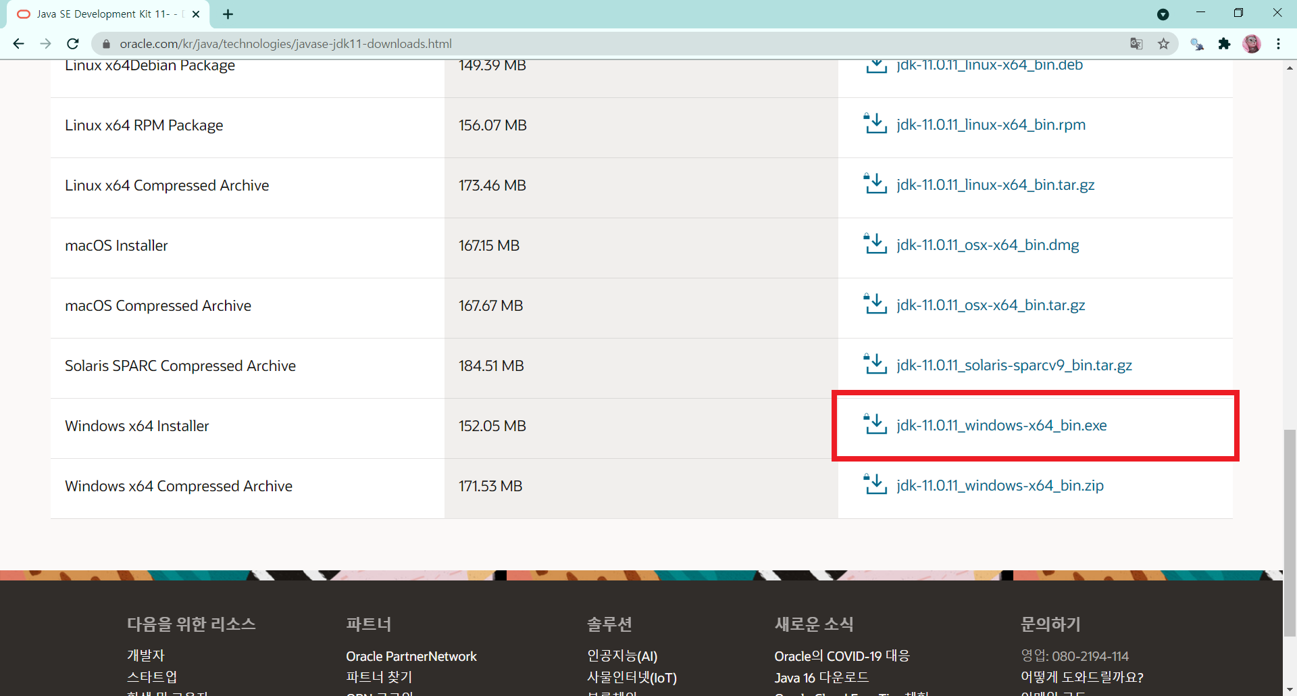
Task: Click download icon for solaris-sparcv9_bin.tar.gz
Action: pyautogui.click(x=875, y=364)
